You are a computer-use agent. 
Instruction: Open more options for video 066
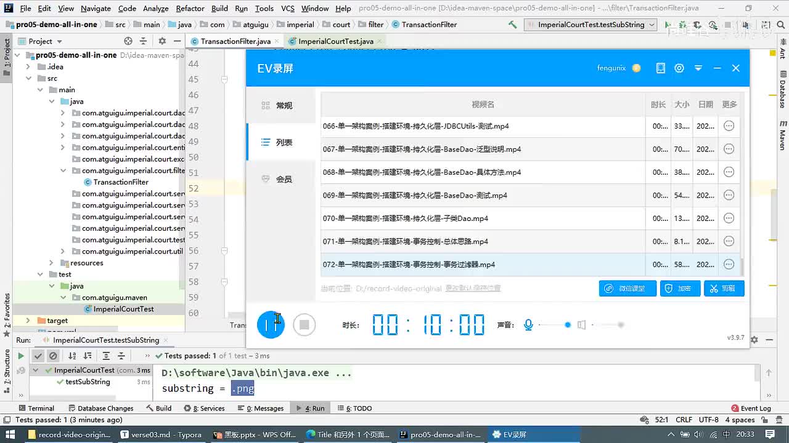click(729, 126)
